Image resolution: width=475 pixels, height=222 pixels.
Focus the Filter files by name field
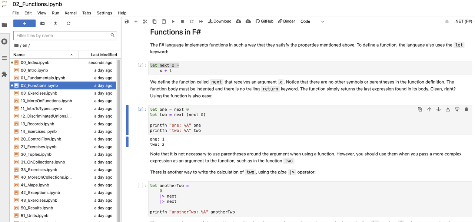[65, 36]
